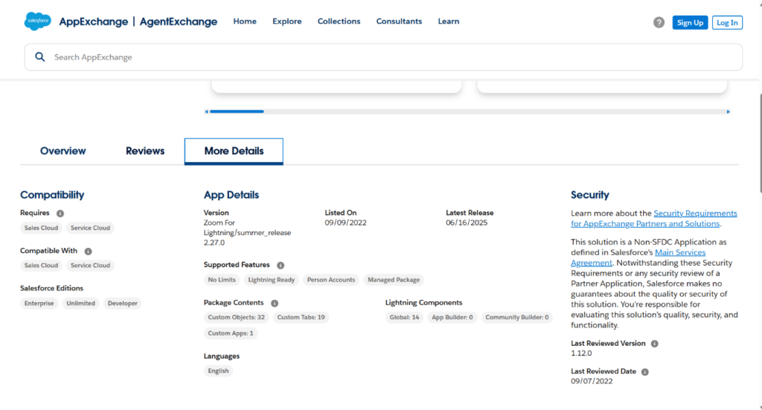Screen dimensions: 762x410
Task: Click the Salesforce cloud logo
Action: (x=37, y=22)
